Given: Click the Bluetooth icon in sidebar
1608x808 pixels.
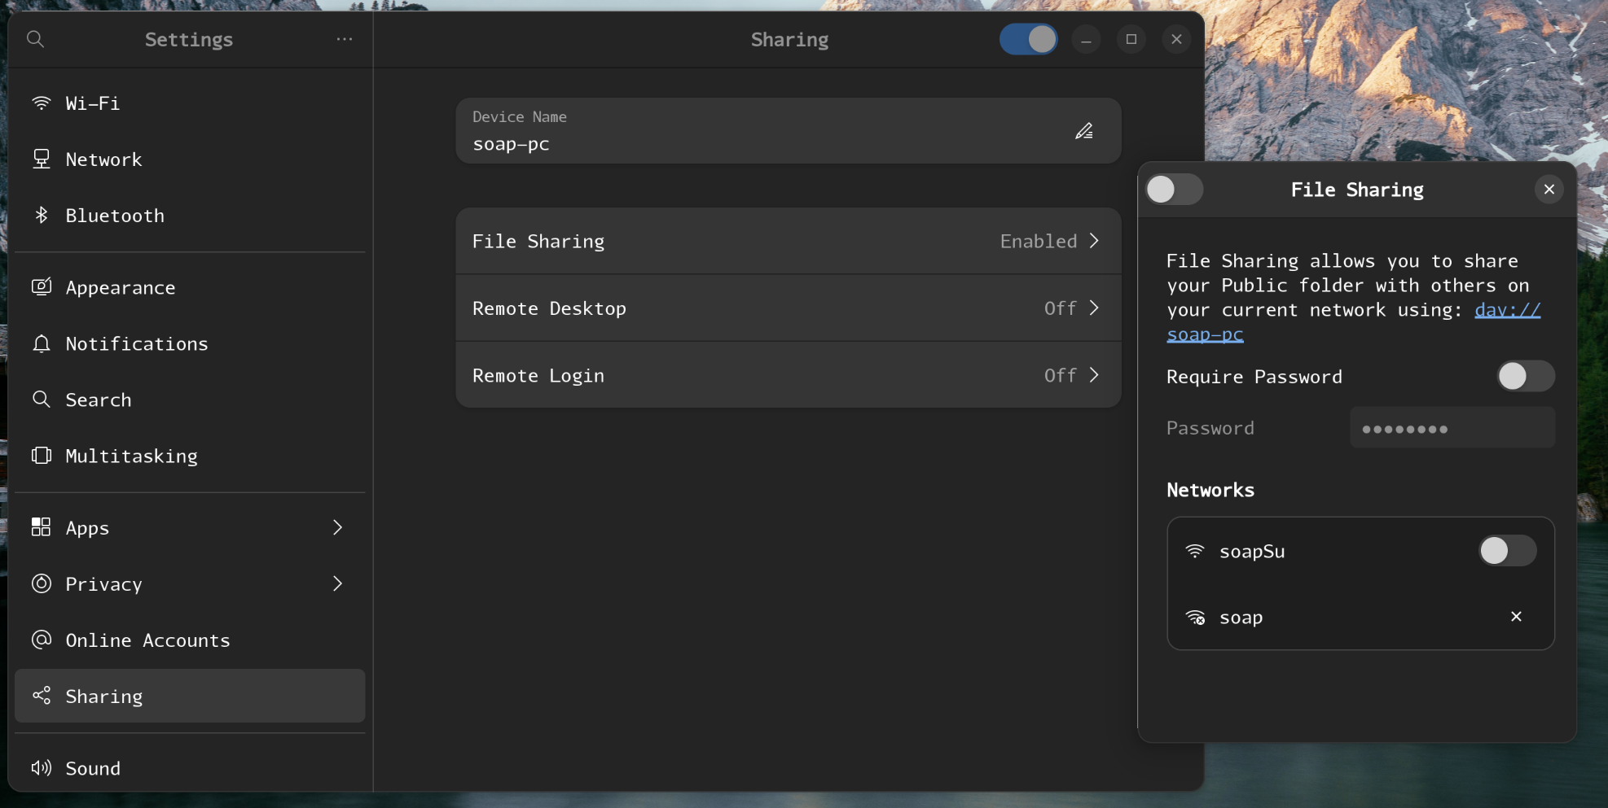Looking at the screenshot, I should click(42, 216).
